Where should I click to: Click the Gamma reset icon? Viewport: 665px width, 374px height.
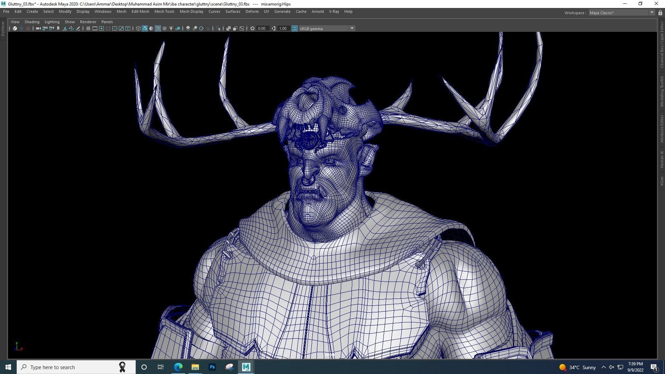click(x=274, y=28)
